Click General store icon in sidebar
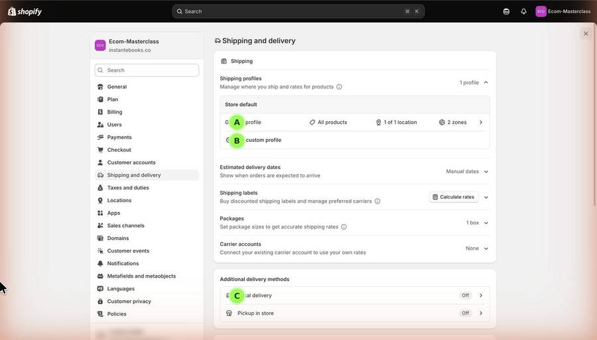The height and width of the screenshot is (340, 597). click(x=100, y=87)
